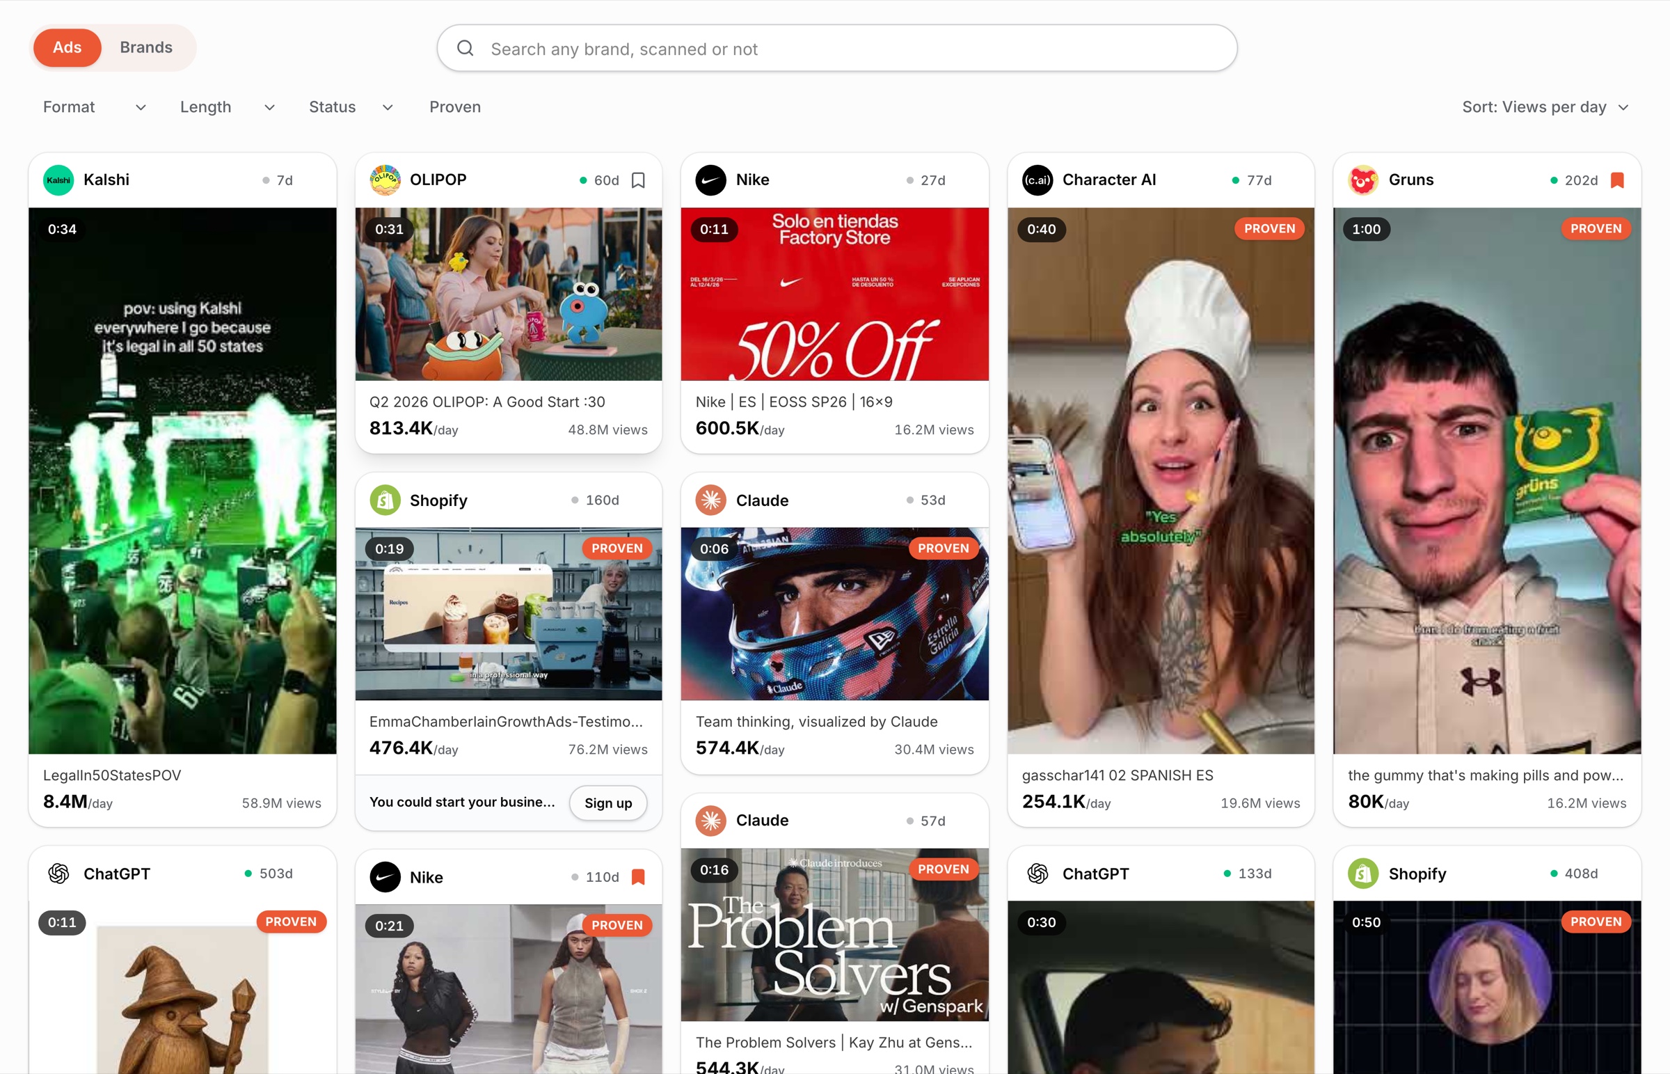Image resolution: width=1670 pixels, height=1074 pixels.
Task: Click the Claude logo on 57d card
Action: click(x=711, y=821)
